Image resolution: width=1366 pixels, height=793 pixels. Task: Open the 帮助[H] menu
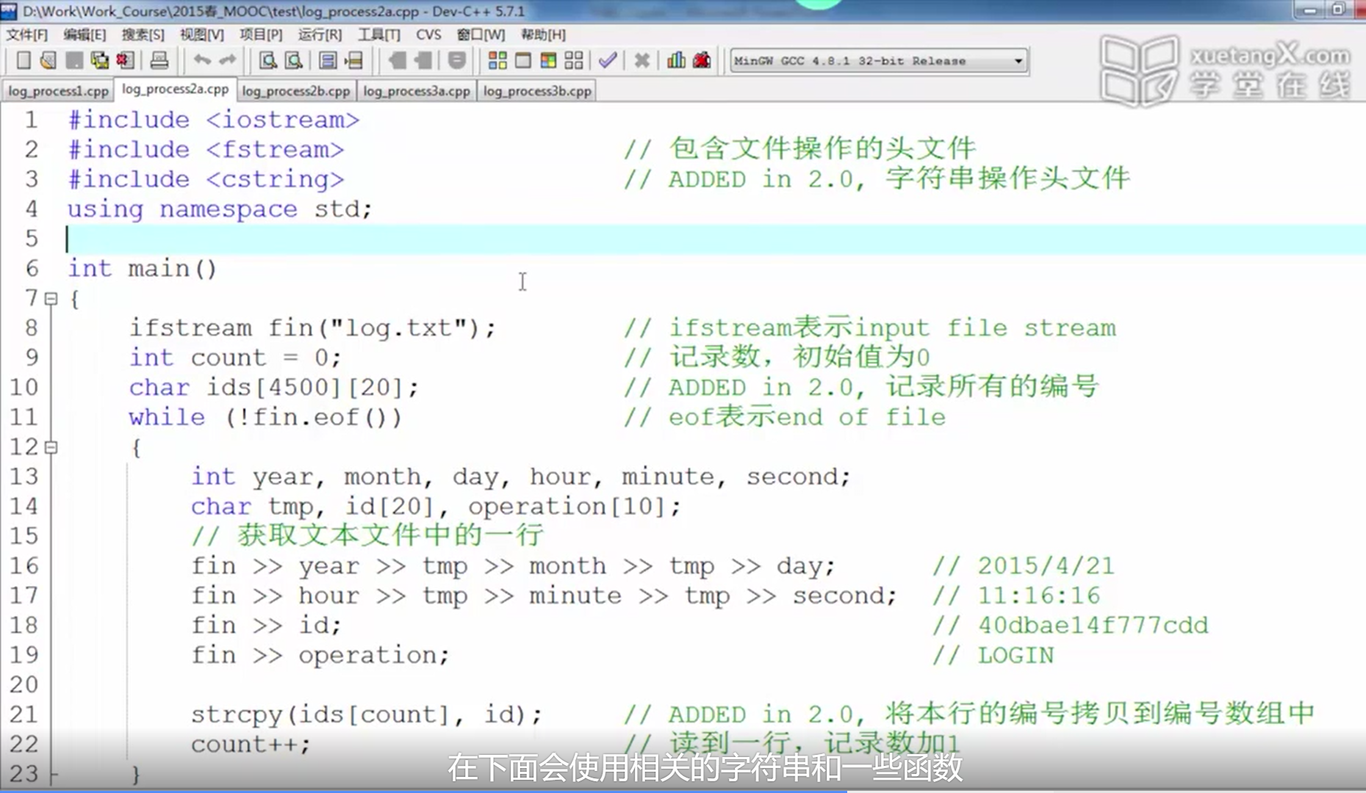click(543, 35)
